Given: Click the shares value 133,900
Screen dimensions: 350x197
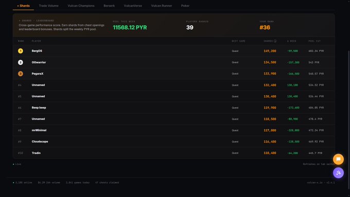Looking at the screenshot, I should coord(270,74).
